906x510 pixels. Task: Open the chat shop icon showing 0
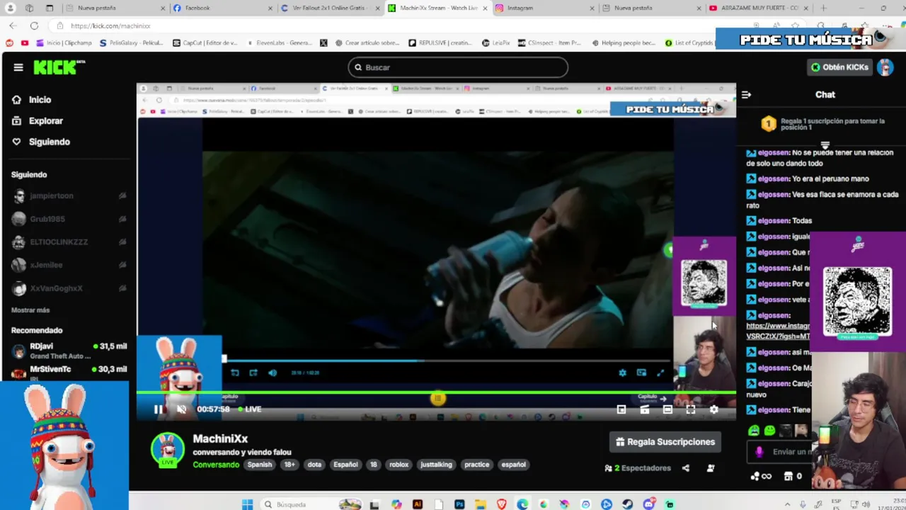point(793,476)
